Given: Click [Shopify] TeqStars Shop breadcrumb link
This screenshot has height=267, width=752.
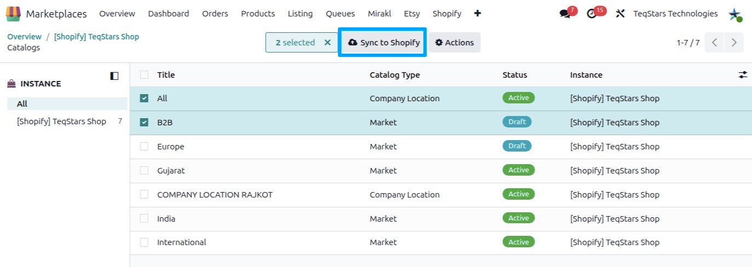Looking at the screenshot, I should (x=96, y=37).
